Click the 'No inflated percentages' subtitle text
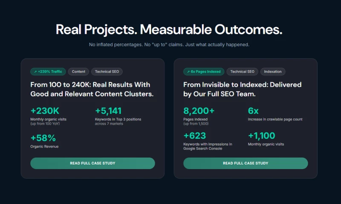Image resolution: width=341 pixels, height=204 pixels. (169, 45)
